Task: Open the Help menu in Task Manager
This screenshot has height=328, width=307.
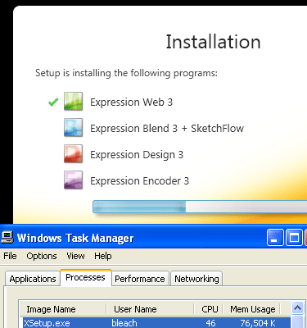Action: [x=103, y=256]
